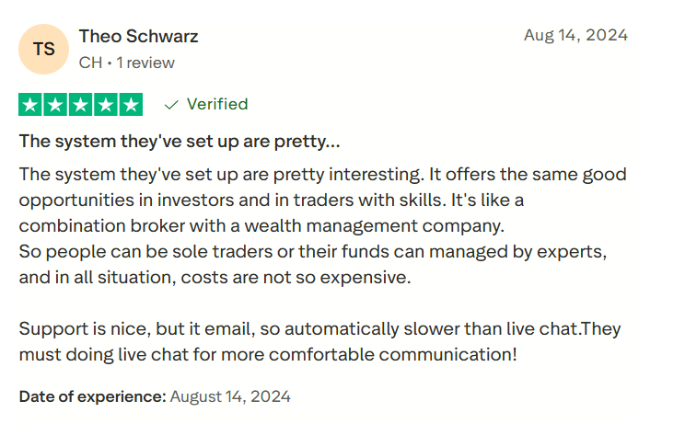Image resolution: width=685 pixels, height=424 pixels.
Task: Open Theo Schwarz's reviewer profile
Action: click(x=138, y=37)
